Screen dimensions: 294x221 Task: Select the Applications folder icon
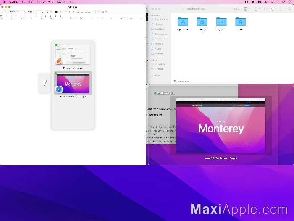(x=183, y=22)
